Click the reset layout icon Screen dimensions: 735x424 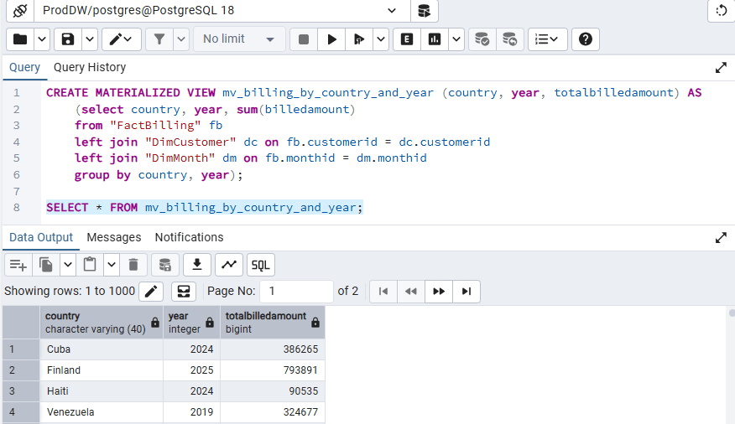722,10
